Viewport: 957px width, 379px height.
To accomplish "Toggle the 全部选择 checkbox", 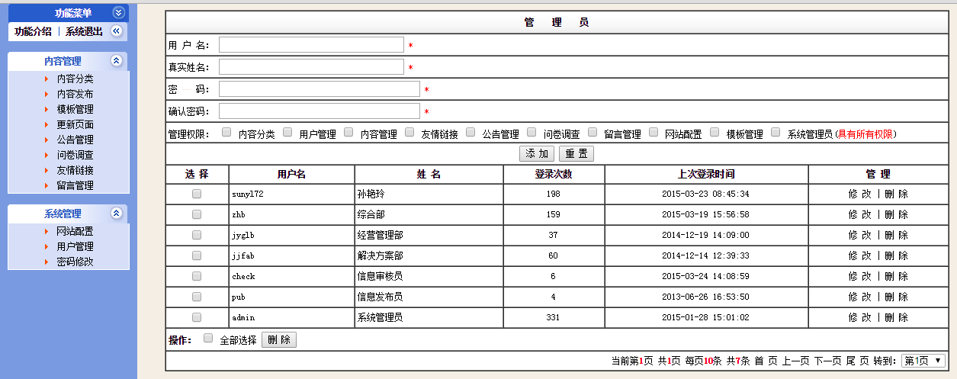I will (x=209, y=339).
